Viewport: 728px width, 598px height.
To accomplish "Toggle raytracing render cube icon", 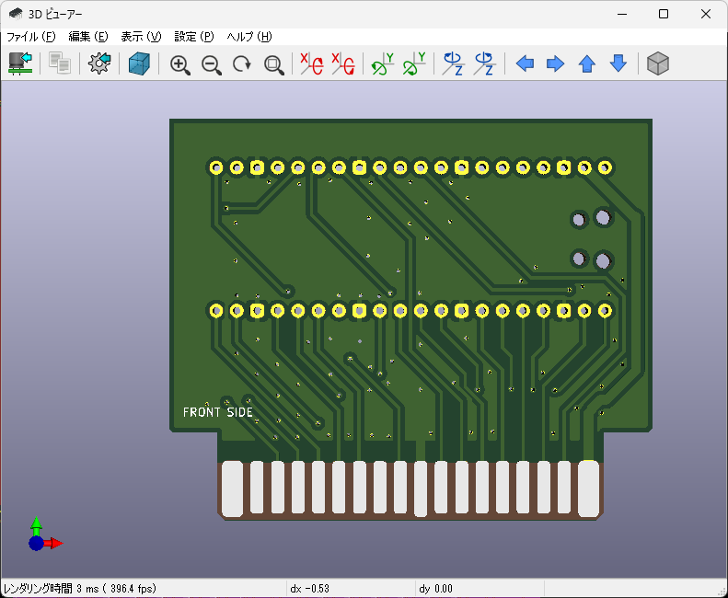I will (139, 63).
